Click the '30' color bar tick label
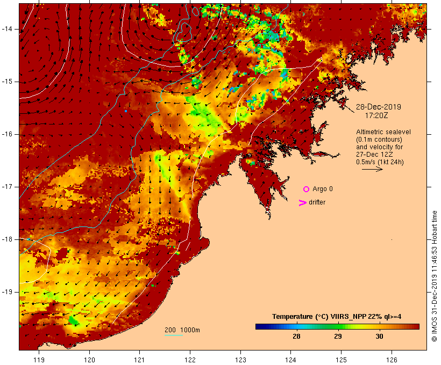This screenshot has height=365, width=441. tap(379, 337)
